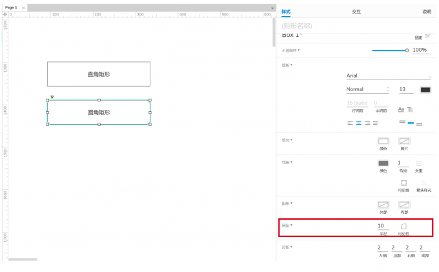Open the line type (类型) pattern icon
This screenshot has height=272, width=439.
click(419, 163)
